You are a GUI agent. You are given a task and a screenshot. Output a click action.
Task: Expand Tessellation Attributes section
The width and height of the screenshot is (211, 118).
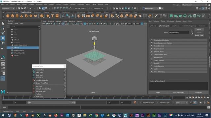[x=178, y=40]
